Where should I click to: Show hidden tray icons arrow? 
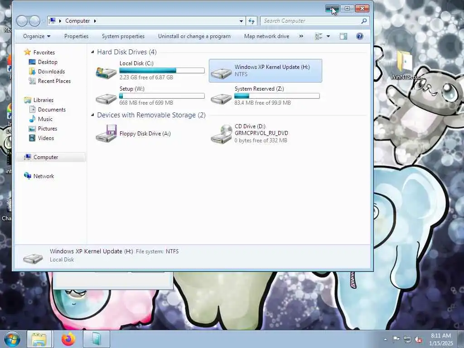(x=385, y=339)
